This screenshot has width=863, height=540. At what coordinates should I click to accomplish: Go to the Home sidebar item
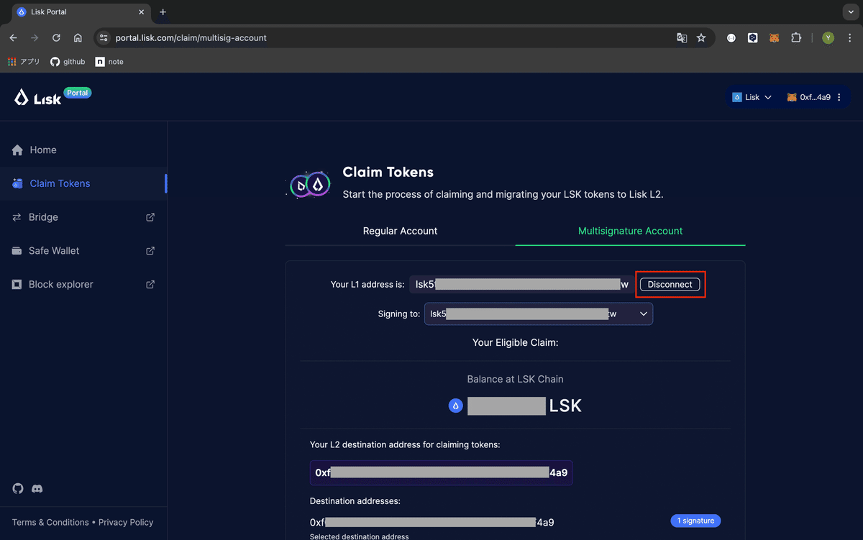point(83,150)
